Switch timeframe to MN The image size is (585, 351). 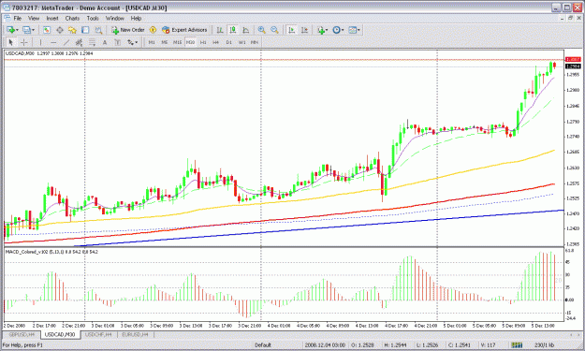coord(255,42)
